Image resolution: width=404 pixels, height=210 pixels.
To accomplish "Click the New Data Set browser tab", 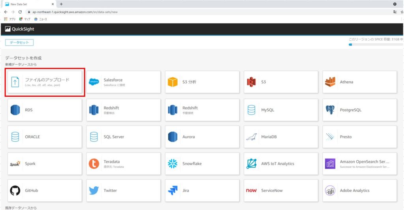I will pos(29,4).
